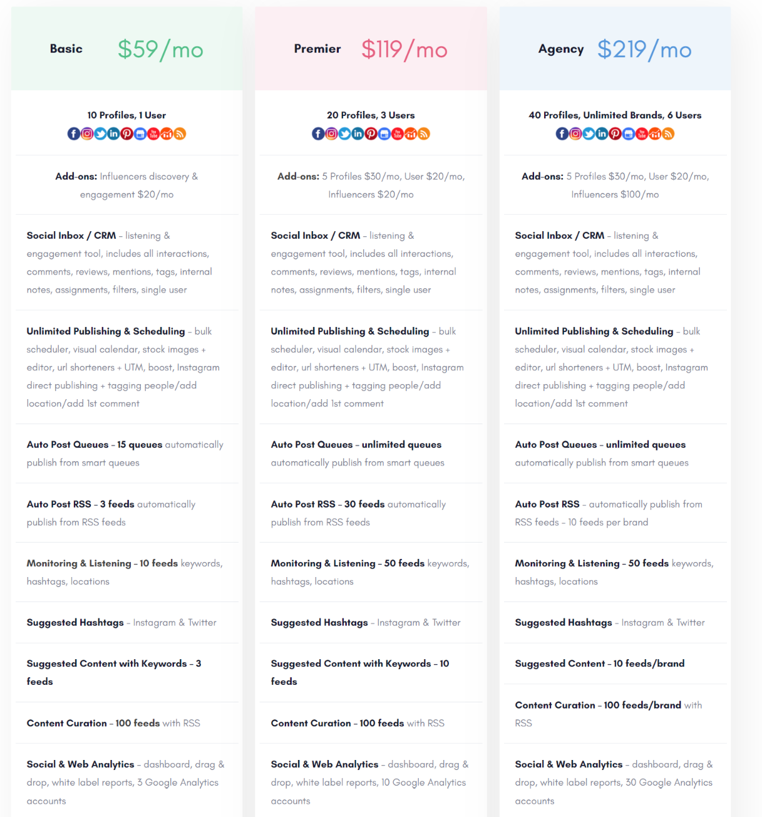The width and height of the screenshot is (762, 817).
Task: Click "Unlimited Publishing & Scheduling" in the Agency column
Action: pyautogui.click(x=594, y=331)
